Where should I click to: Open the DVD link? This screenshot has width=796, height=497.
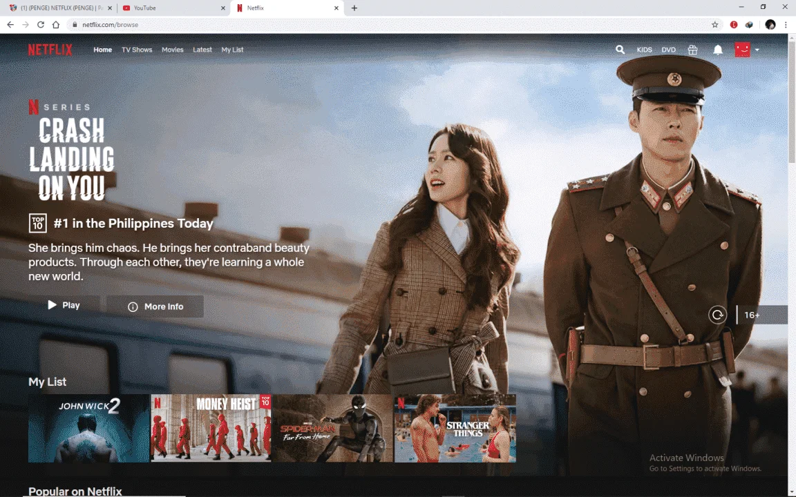pos(669,50)
